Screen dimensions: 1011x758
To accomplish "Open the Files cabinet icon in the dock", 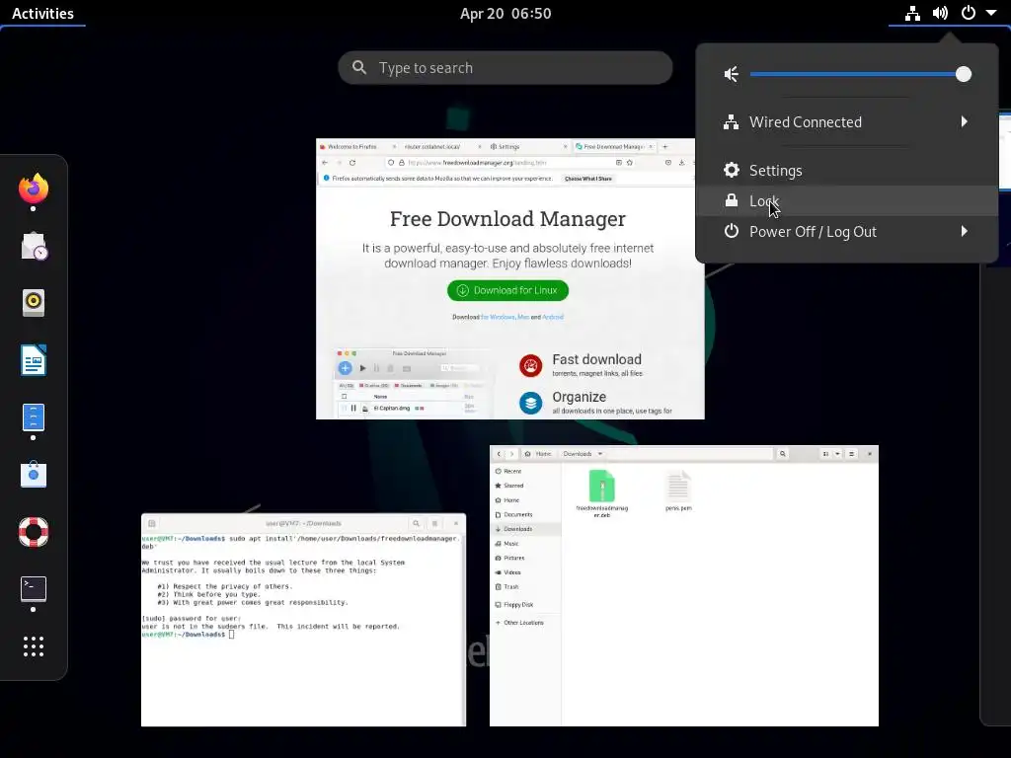I will 34,417.
